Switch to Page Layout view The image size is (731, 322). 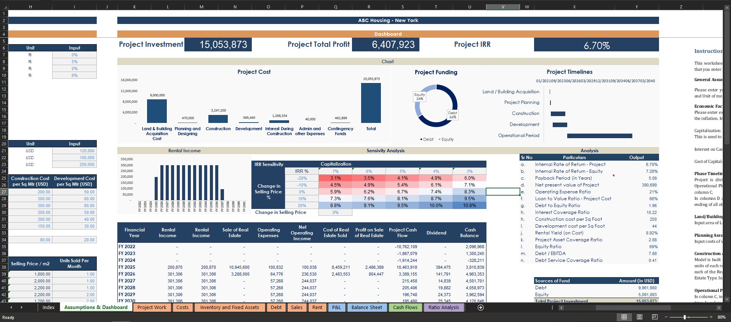pos(640,317)
